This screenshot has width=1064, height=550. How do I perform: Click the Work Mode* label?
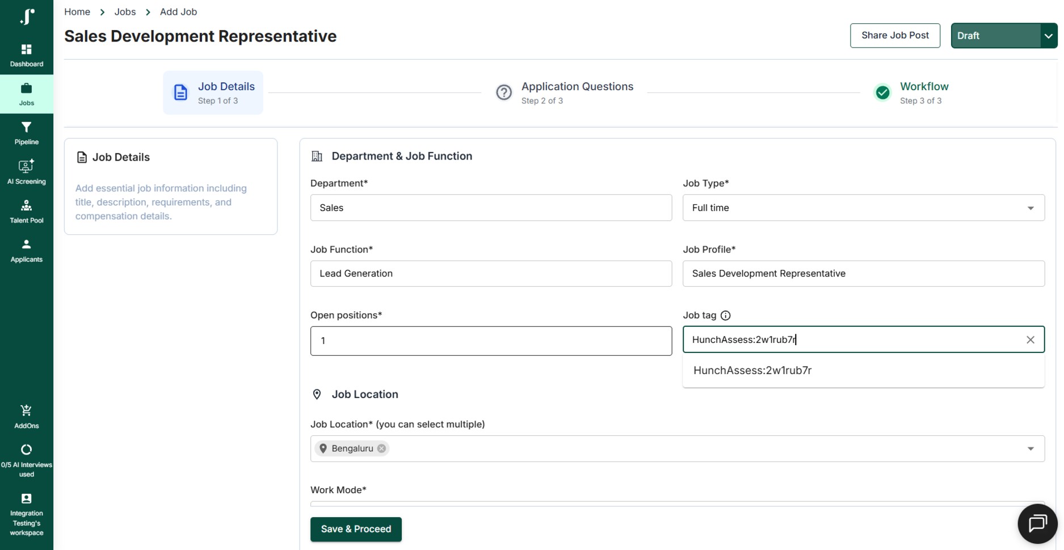(x=338, y=490)
